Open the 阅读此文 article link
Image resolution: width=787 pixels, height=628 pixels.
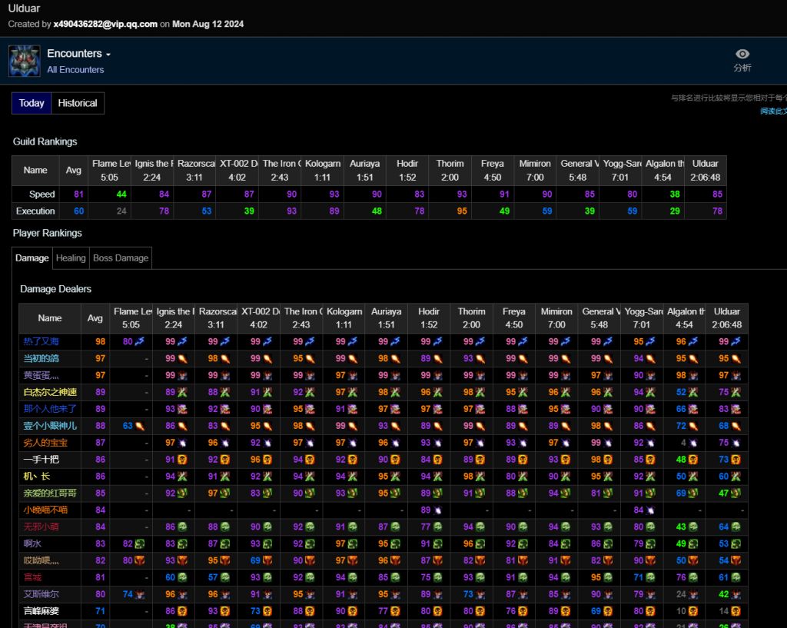coord(773,111)
